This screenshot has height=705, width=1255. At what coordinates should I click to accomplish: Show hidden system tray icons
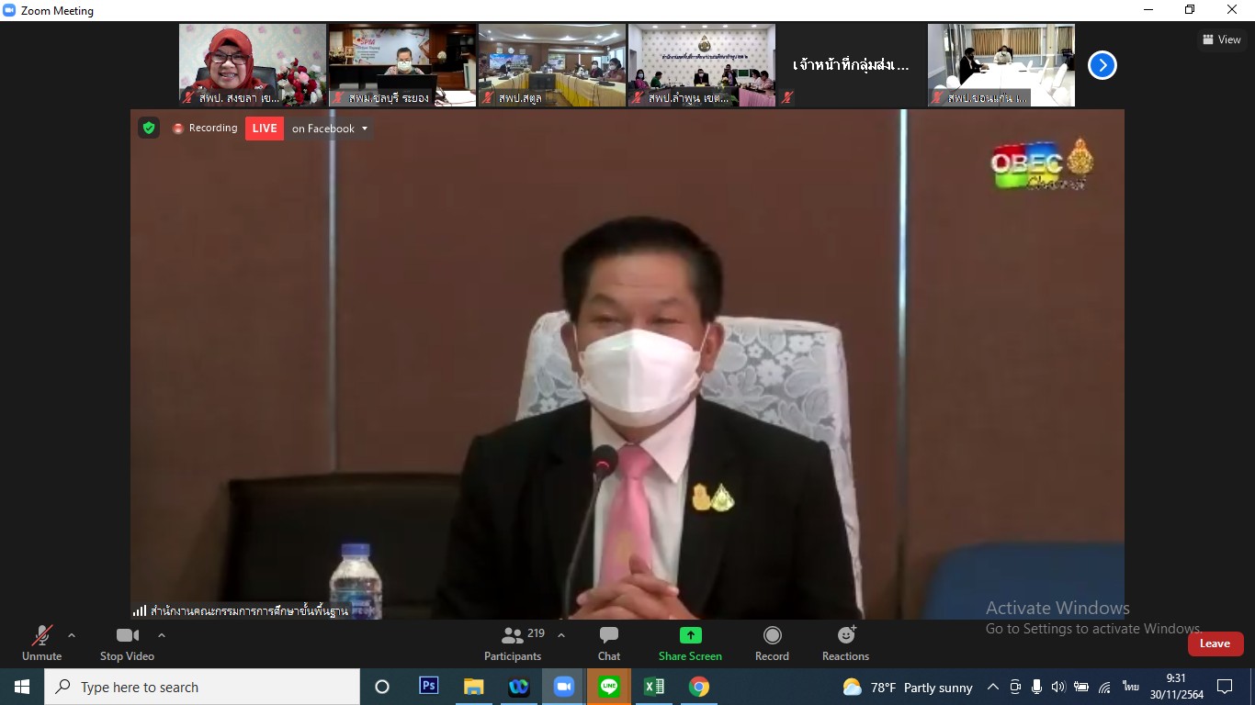[x=993, y=687]
